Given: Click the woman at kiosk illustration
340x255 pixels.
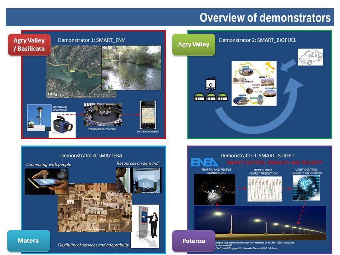Looking at the screenshot, I should pos(145,226).
